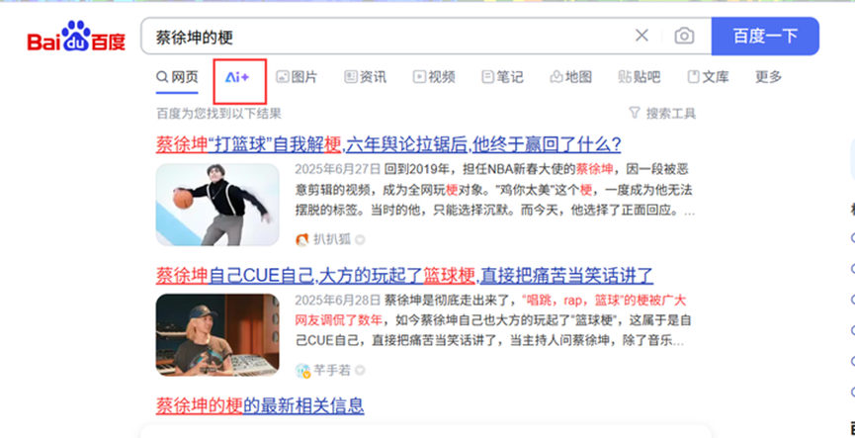This screenshot has width=855, height=438.
Task: Click the 2025年6月27日 date text
Action: (337, 168)
